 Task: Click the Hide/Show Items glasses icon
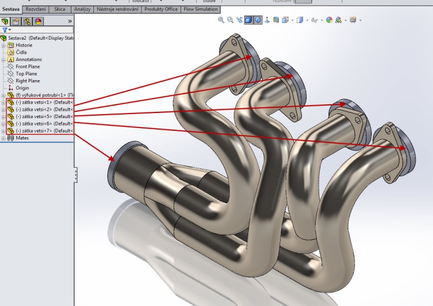pos(314,20)
